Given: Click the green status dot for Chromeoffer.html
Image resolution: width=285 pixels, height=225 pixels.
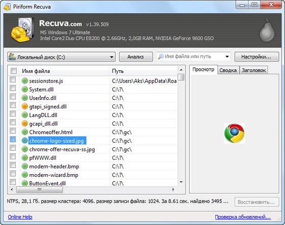Looking at the screenshot, I should tap(24, 132).
